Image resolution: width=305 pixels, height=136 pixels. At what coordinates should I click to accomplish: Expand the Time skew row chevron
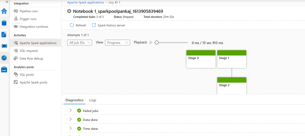click(71, 128)
